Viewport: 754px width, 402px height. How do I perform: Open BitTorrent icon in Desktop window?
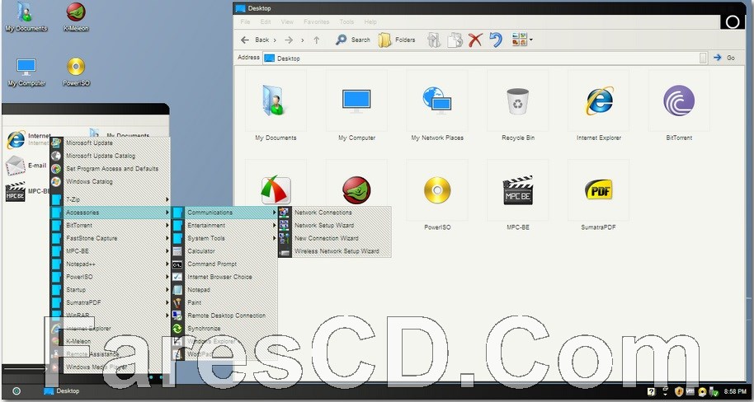(x=679, y=100)
